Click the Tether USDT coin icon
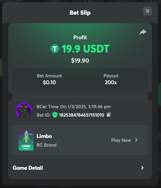Viewport: 161px width, 188px height. coord(55,49)
